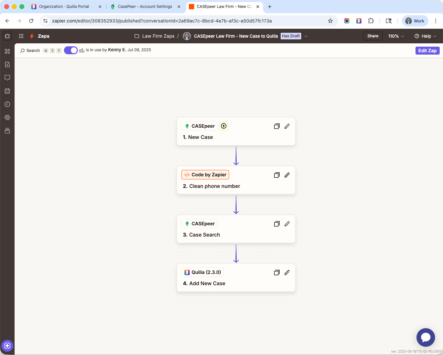443x355 pixels.
Task: Open the Chrome three-dot menu
Action: pyautogui.click(x=436, y=21)
